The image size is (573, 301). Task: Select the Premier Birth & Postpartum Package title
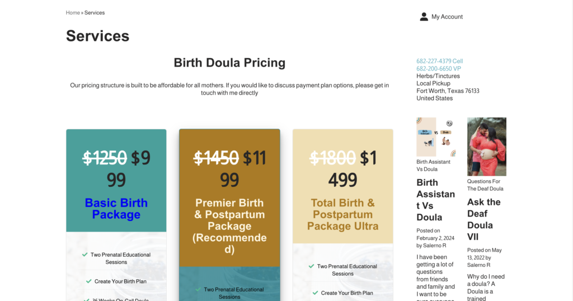[x=229, y=226]
